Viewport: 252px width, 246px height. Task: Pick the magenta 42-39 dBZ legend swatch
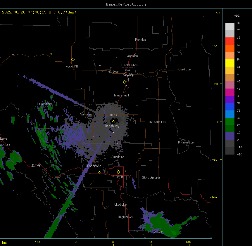click(x=230, y=92)
